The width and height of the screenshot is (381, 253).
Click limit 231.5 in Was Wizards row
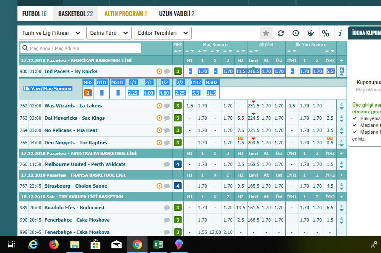(253, 106)
